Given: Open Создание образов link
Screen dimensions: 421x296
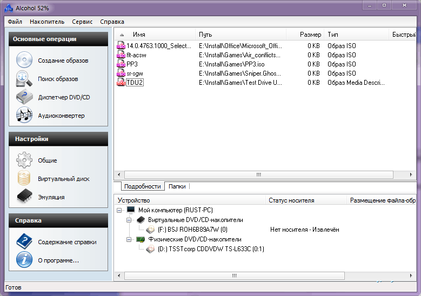Looking at the screenshot, I should tap(63, 60).
